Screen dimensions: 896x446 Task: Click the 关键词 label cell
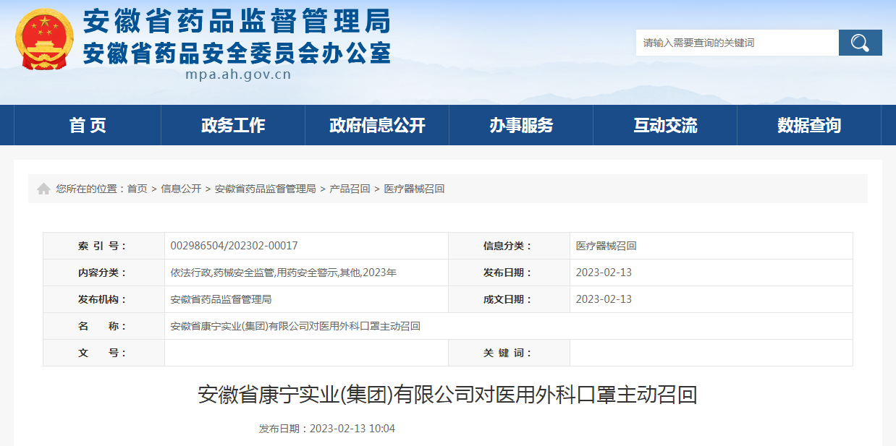(x=509, y=353)
